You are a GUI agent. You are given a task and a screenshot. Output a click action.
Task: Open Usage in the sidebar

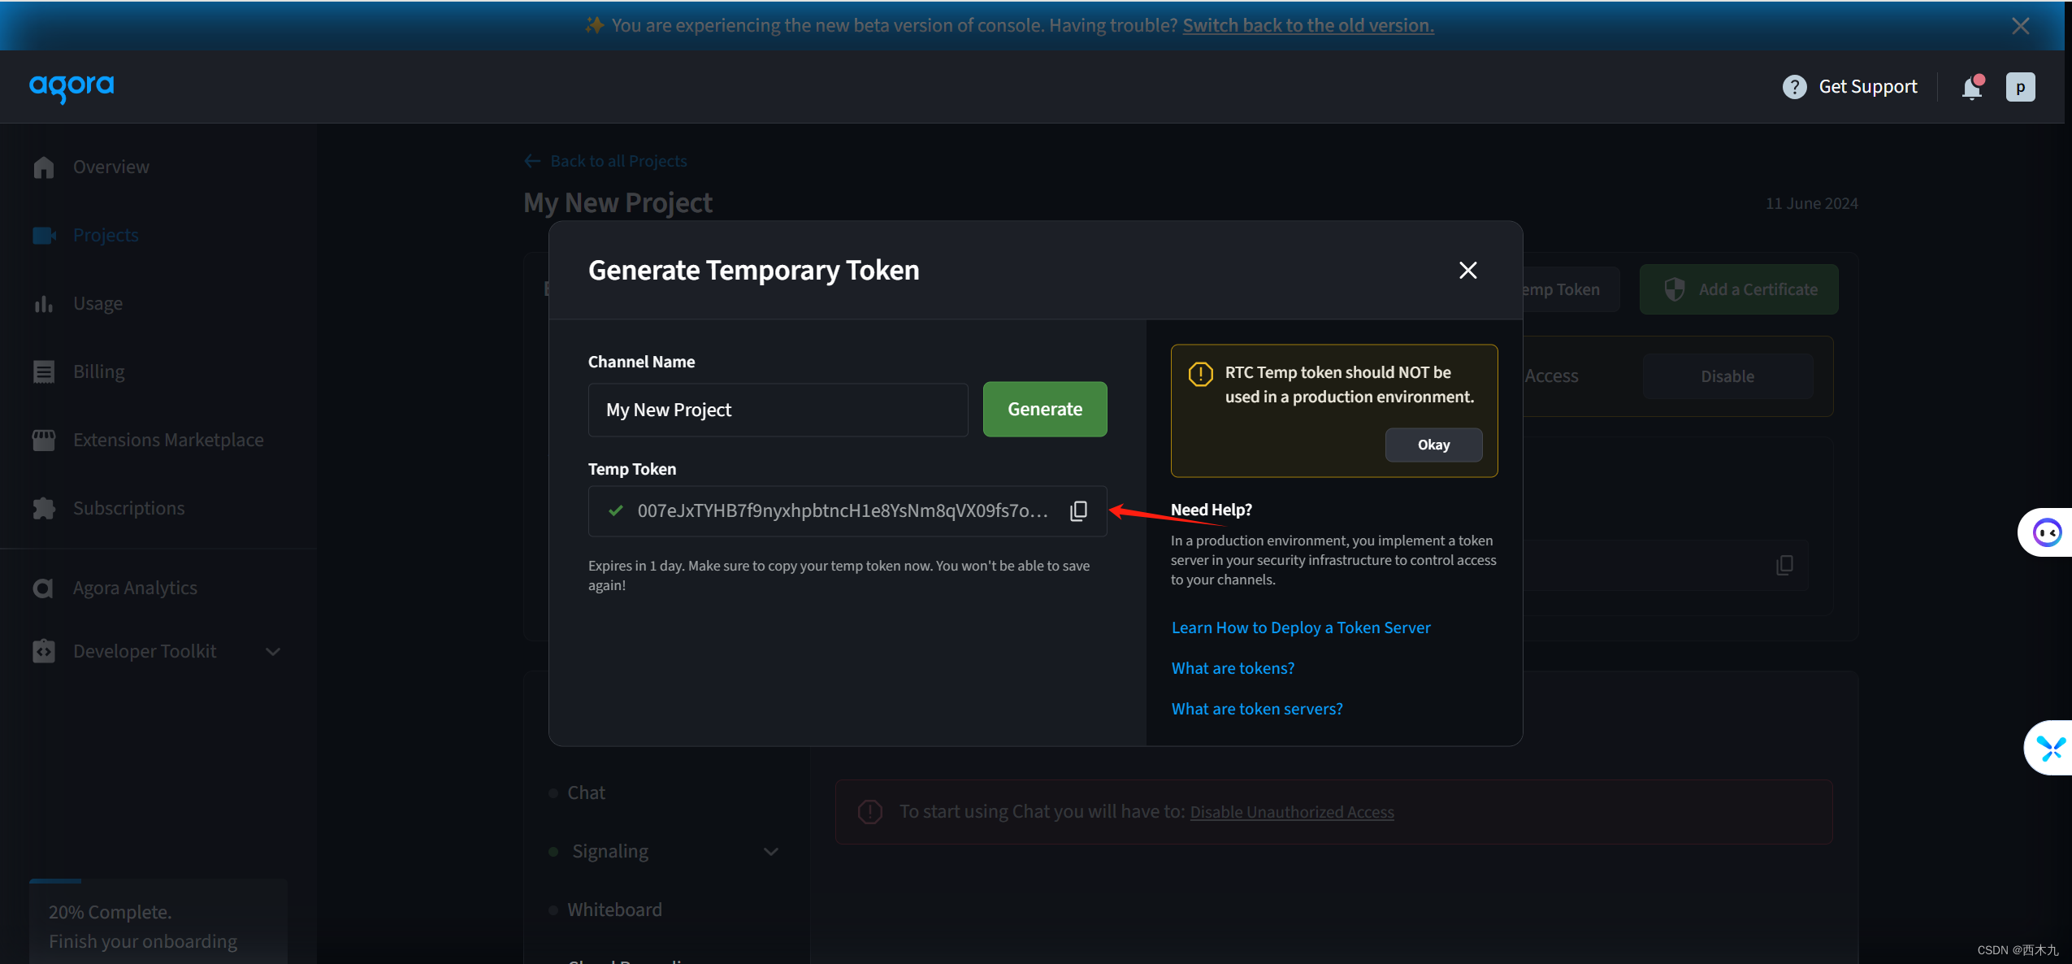pyautogui.click(x=98, y=303)
